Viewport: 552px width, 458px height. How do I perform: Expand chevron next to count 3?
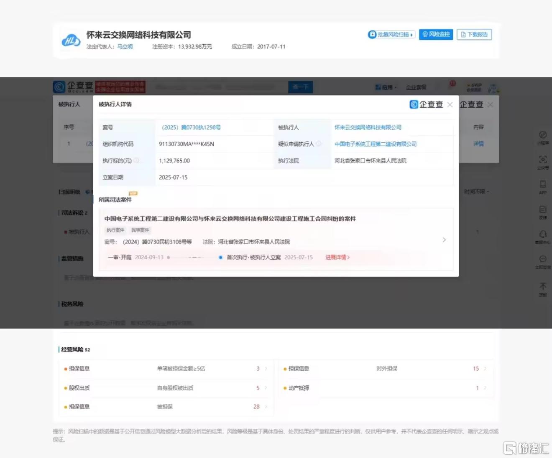(266, 369)
